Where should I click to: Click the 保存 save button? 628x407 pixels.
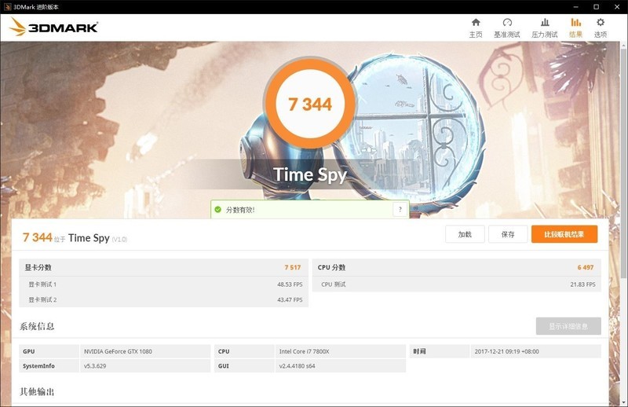coord(508,234)
